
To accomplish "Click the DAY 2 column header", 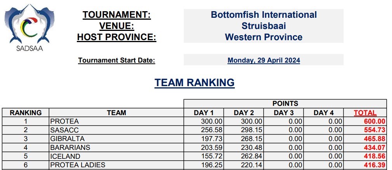I will (244, 113).
